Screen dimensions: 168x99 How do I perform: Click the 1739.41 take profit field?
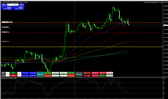tap(110, 75)
